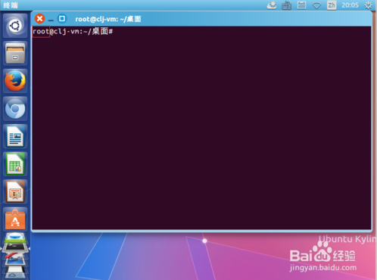Launch Chromium browser from the dock
The width and height of the screenshot is (377, 280).
click(x=15, y=109)
